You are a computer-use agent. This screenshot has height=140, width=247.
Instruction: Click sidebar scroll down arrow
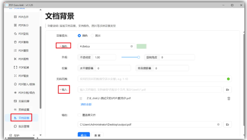pyautogui.click(x=41, y=135)
